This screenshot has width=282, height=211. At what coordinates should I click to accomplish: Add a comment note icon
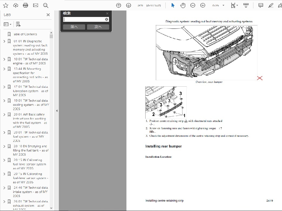point(261,5)
